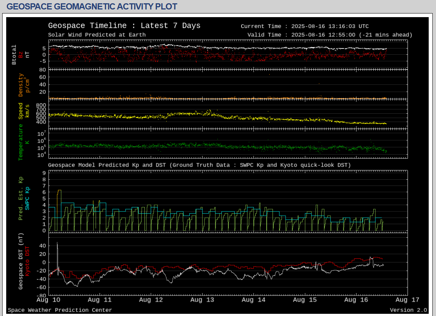Select the Current Time UTC readout
This screenshot has height=316, width=436.
tap(305, 26)
